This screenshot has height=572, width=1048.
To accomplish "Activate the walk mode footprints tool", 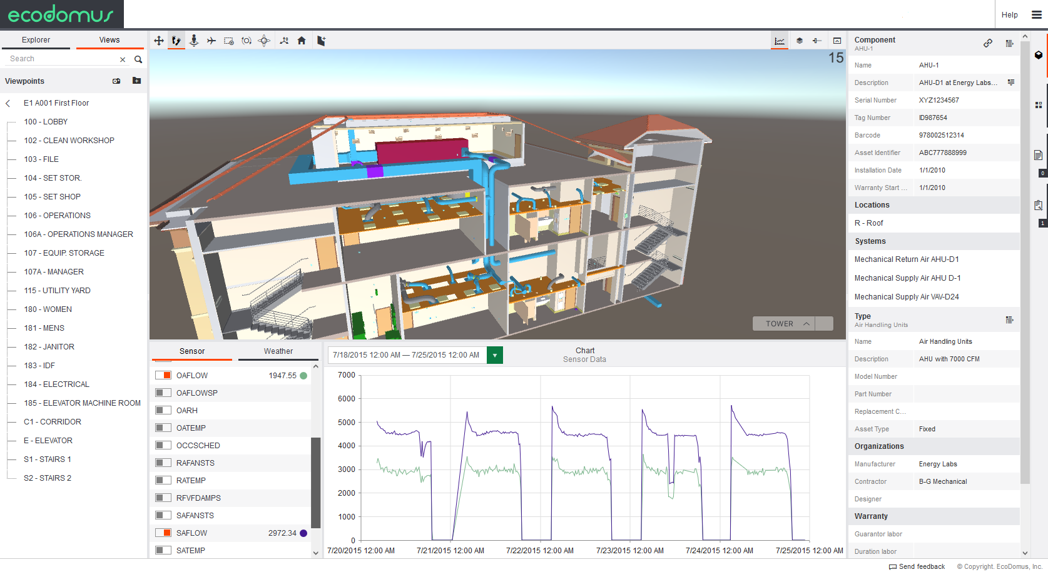I will click(x=176, y=41).
